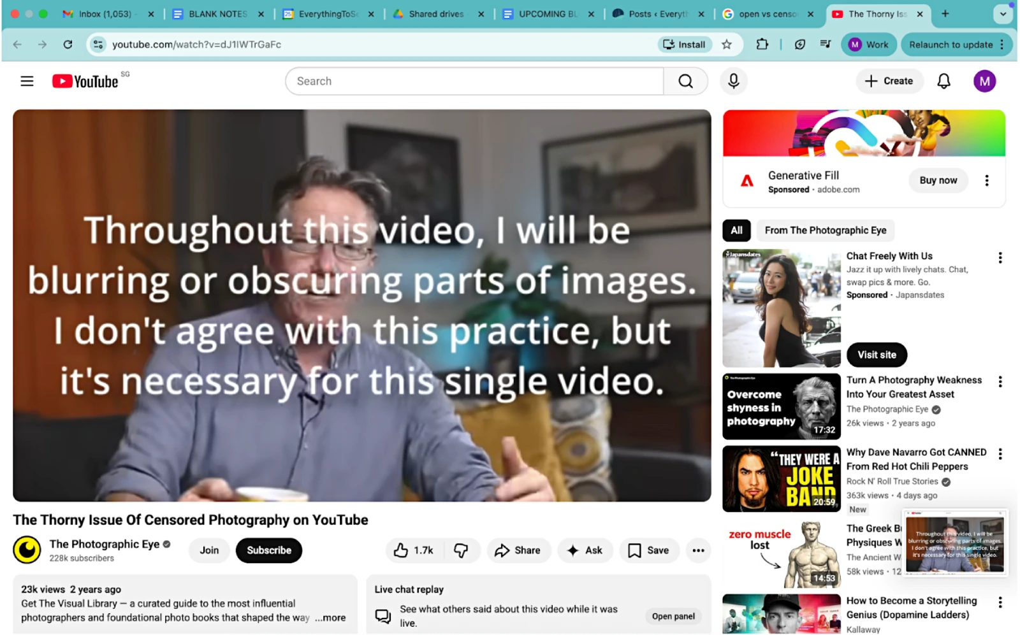Viewport: 1020px width, 635px height.
Task: Save video to playlist
Action: click(x=648, y=550)
